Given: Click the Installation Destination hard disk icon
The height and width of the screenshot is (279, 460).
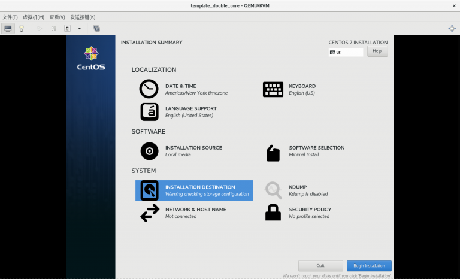Looking at the screenshot, I should (x=149, y=190).
